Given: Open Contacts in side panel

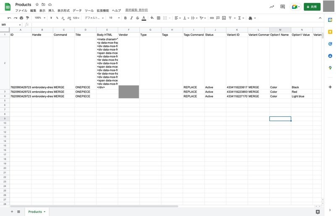Looking at the screenshot, I should (330, 56).
